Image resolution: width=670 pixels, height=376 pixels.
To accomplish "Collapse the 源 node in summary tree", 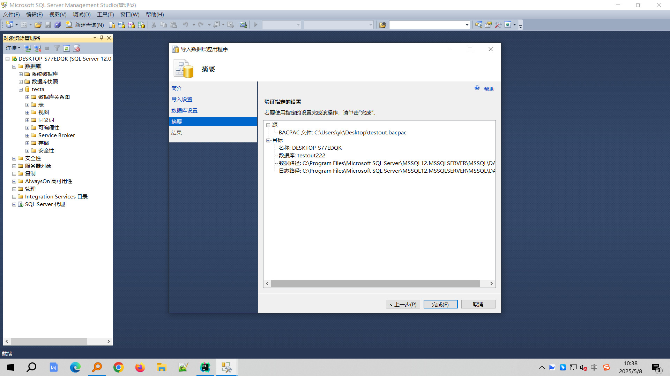I will (268, 125).
